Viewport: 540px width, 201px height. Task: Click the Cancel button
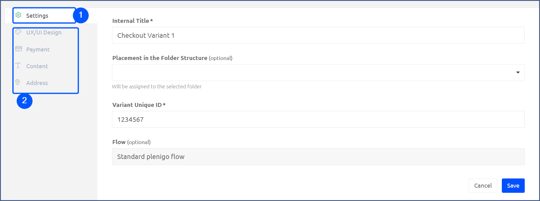tap(483, 185)
